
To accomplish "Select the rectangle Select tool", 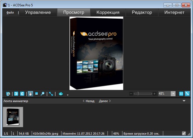I will 37,94.
